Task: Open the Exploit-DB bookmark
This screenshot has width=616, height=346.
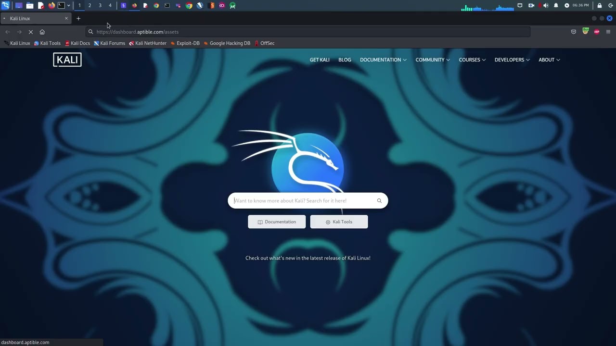Action: (x=185, y=43)
